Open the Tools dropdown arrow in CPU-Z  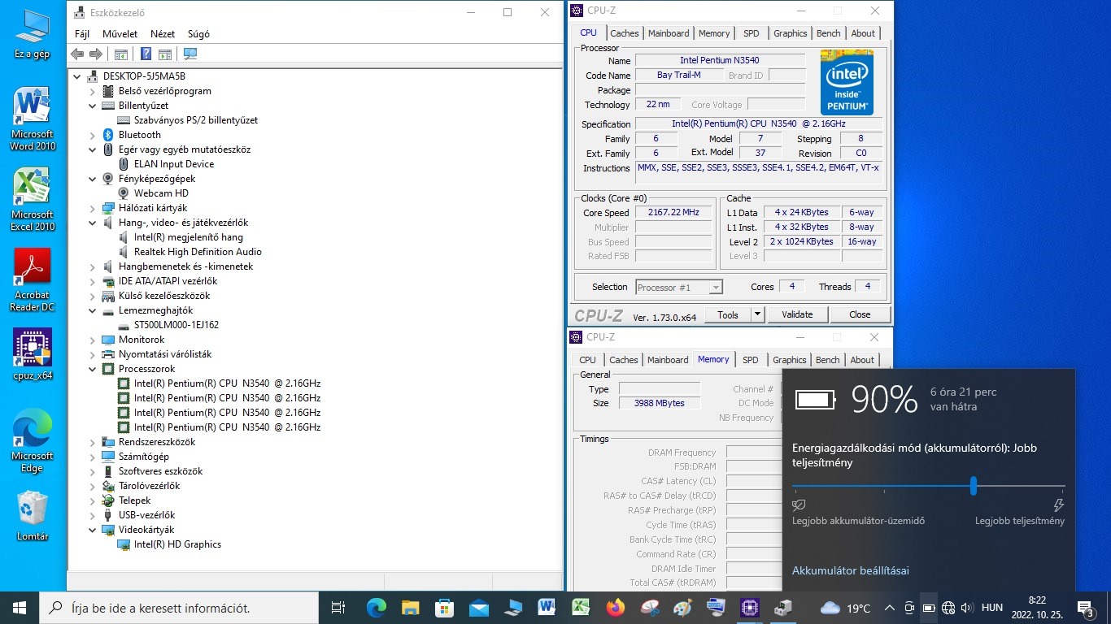(757, 314)
